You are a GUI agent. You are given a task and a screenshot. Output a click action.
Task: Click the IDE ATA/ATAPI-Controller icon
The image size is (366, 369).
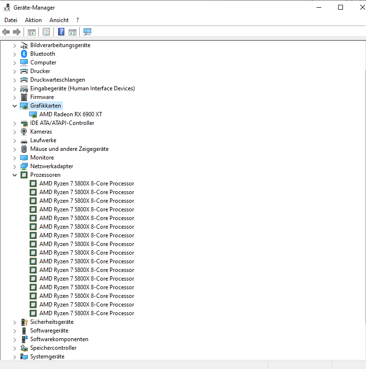click(24, 123)
